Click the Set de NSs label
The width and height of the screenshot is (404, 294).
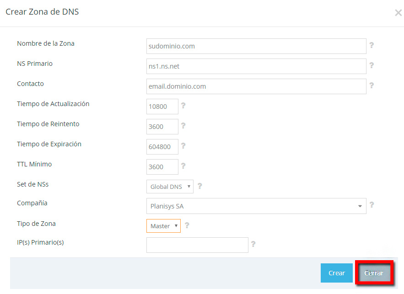point(33,184)
